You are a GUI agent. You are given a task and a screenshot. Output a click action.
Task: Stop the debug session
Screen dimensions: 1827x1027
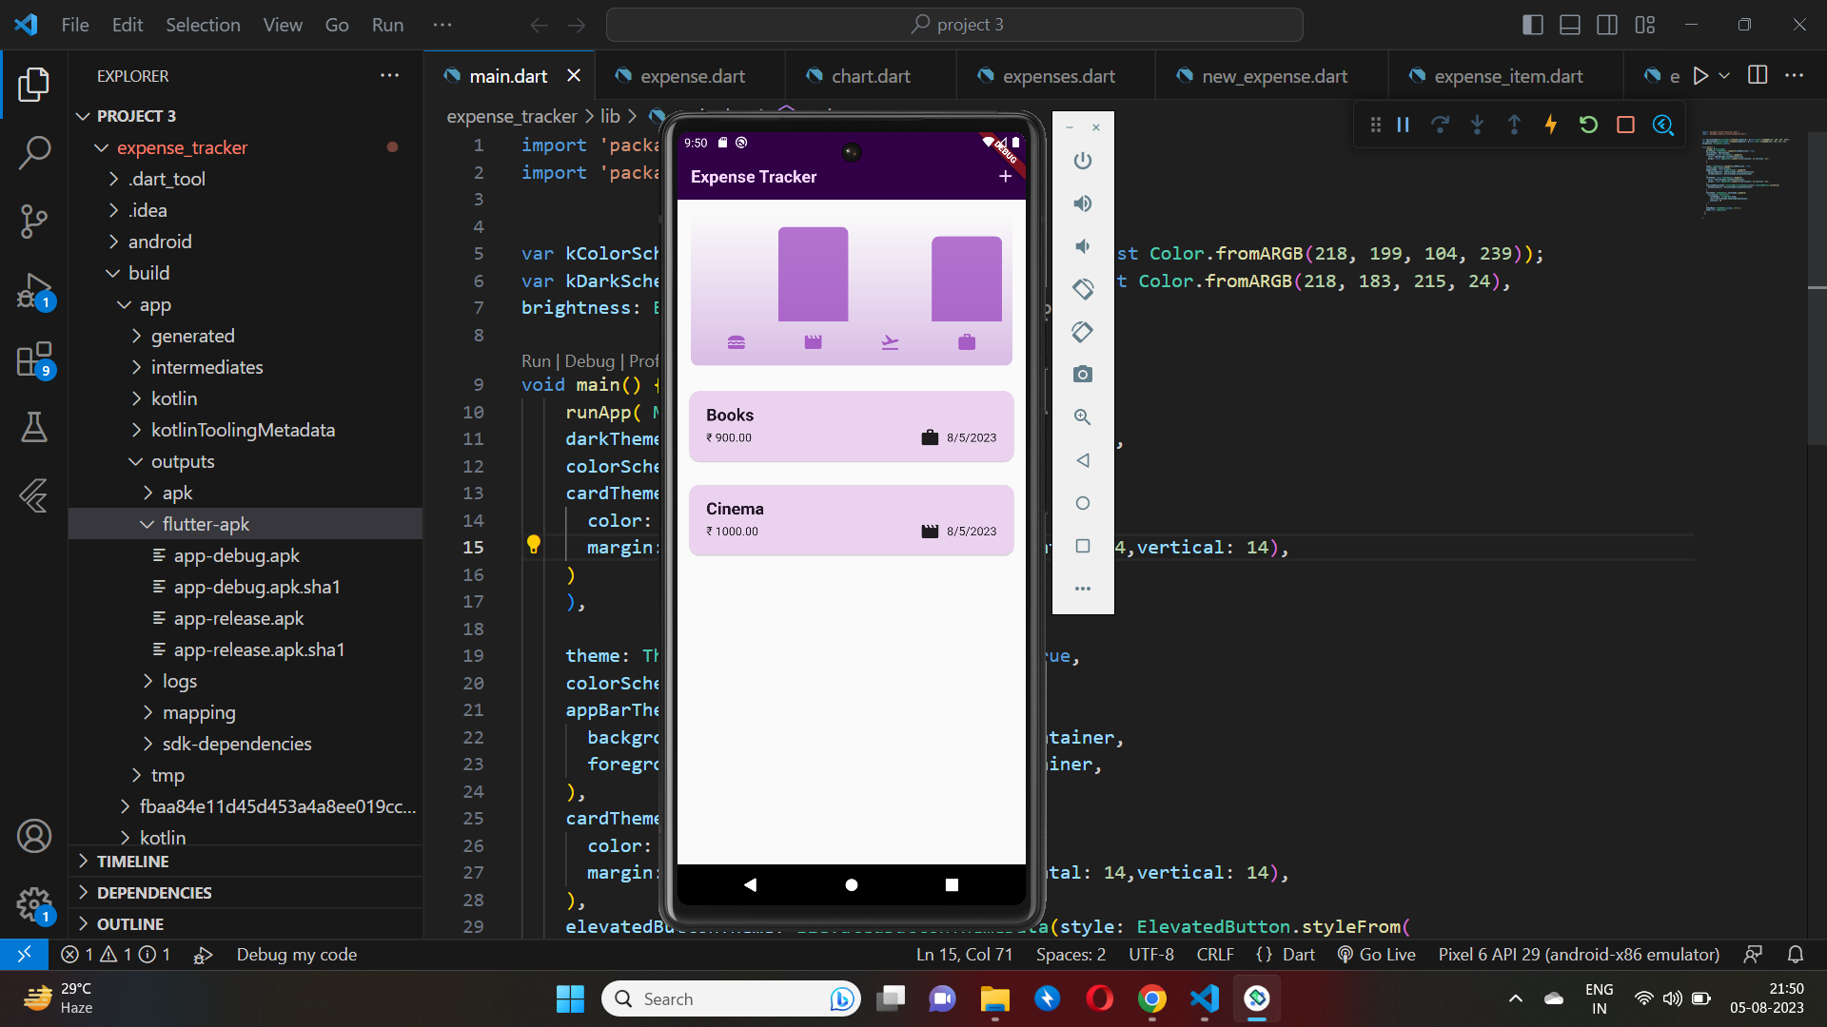pos(1625,124)
